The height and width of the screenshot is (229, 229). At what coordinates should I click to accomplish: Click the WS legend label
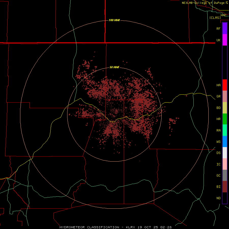[x=219, y=142]
